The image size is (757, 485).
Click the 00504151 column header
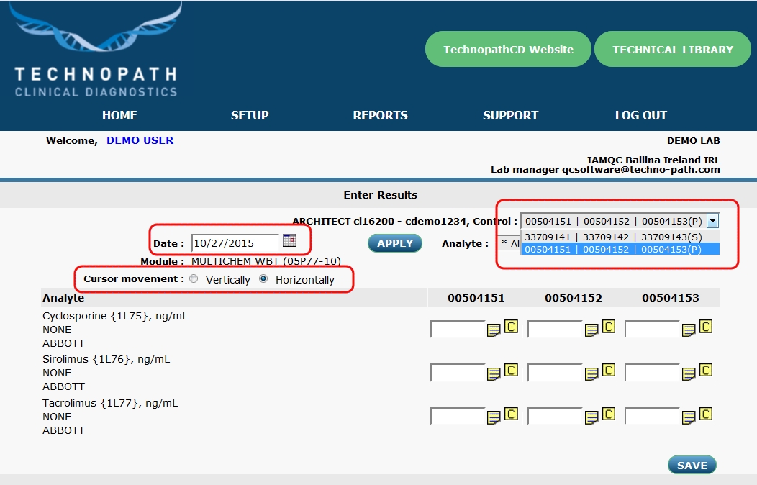(x=476, y=298)
